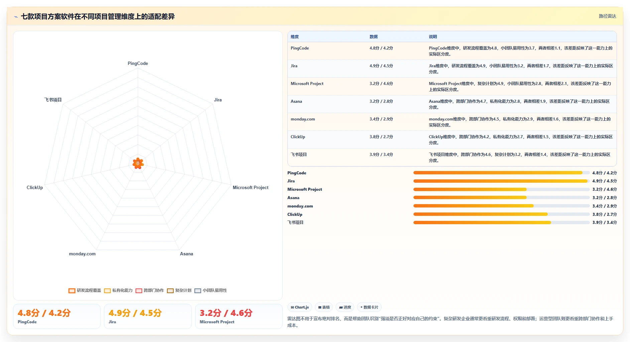The image size is (630, 342).
Task: Click the title 七款项目方案软件在不同项目管理维度上的适配差异
Action: 98,16
